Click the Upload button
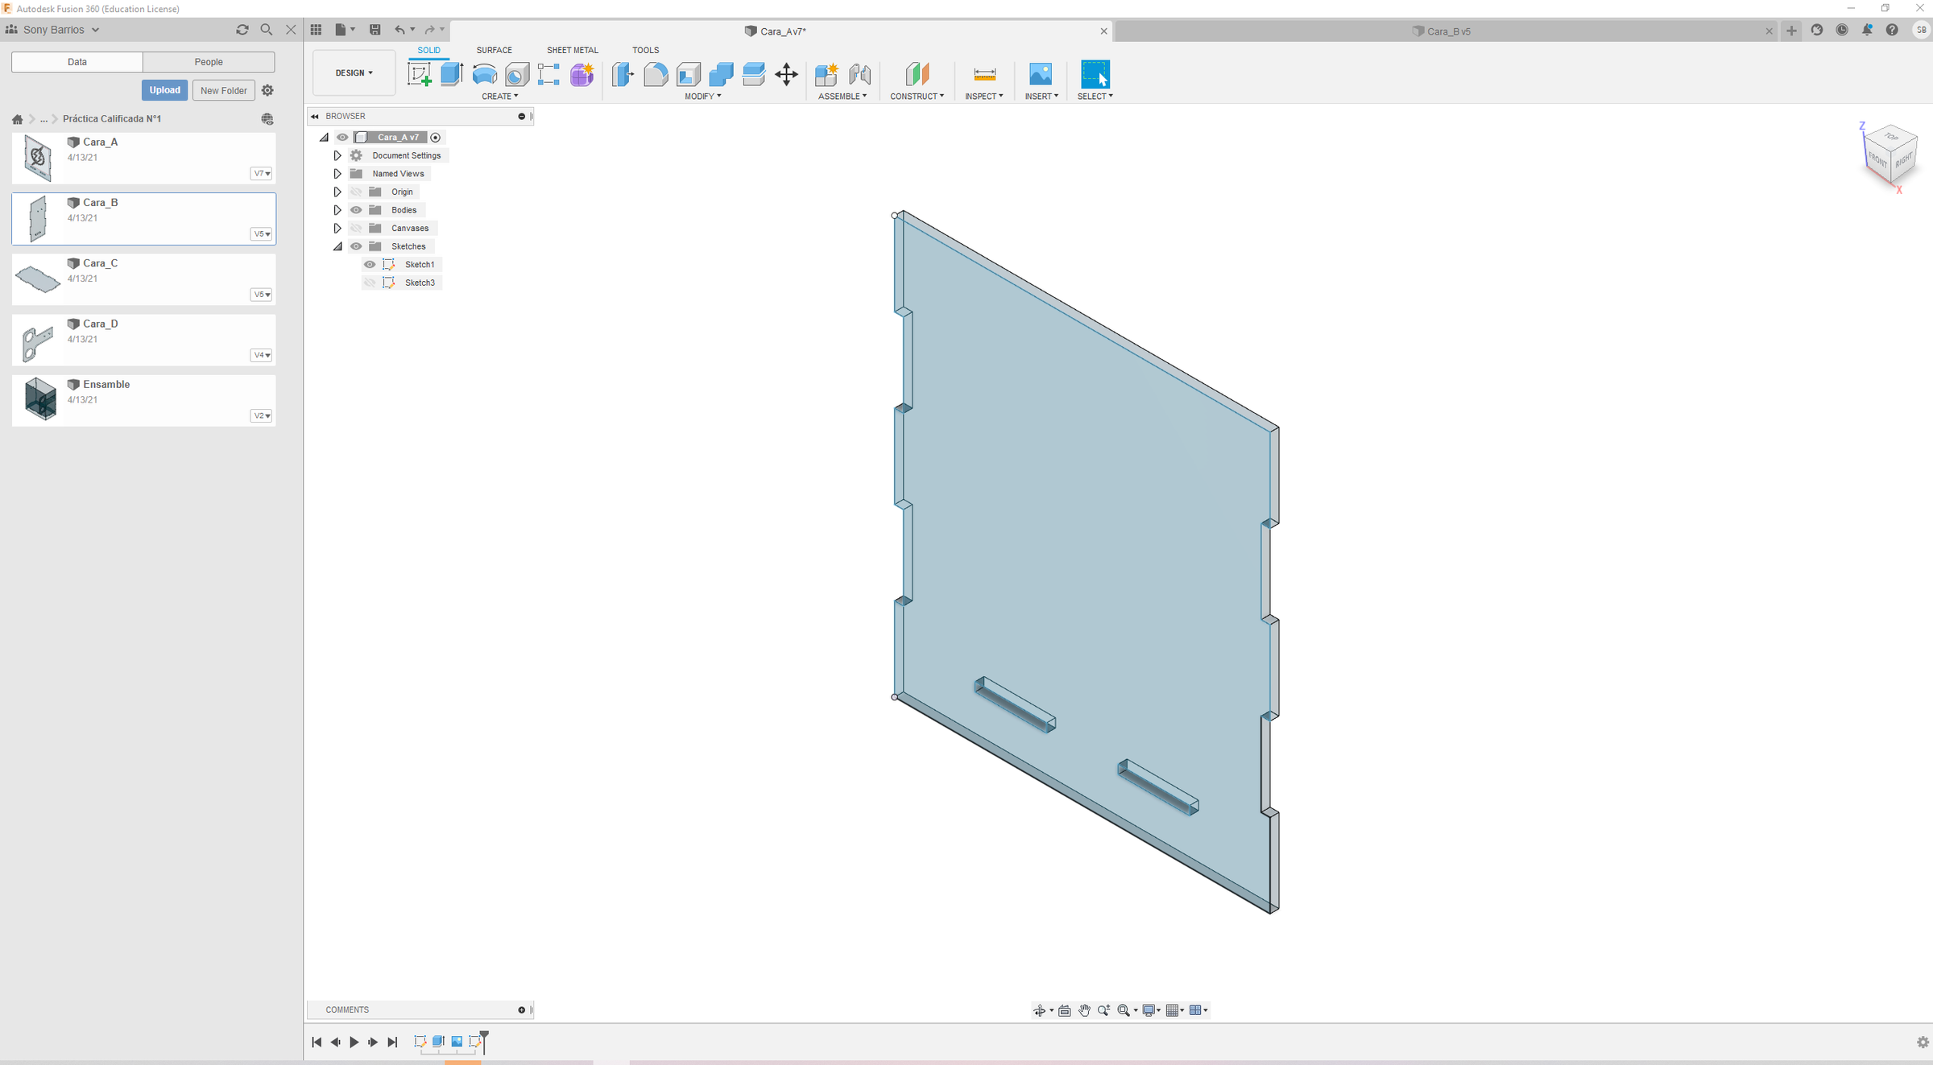 click(x=164, y=90)
